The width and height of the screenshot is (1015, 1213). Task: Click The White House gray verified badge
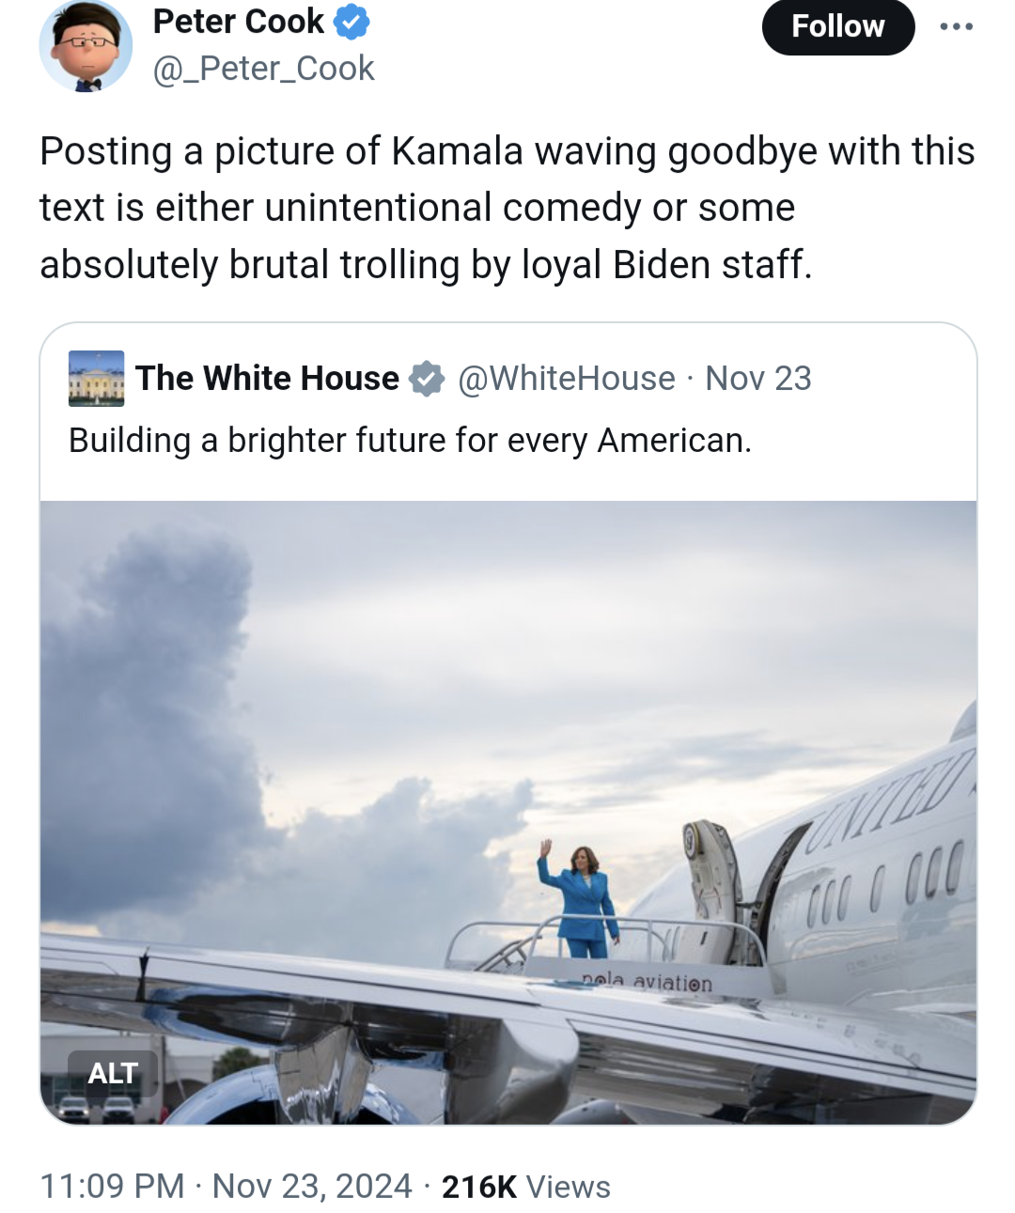[427, 379]
